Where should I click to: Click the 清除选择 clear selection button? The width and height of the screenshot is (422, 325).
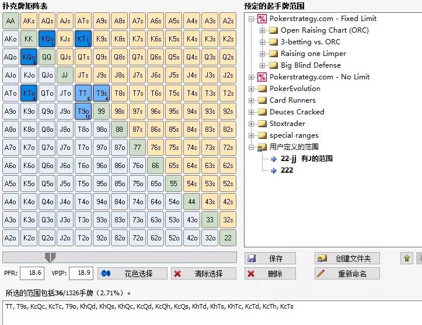coord(204,274)
